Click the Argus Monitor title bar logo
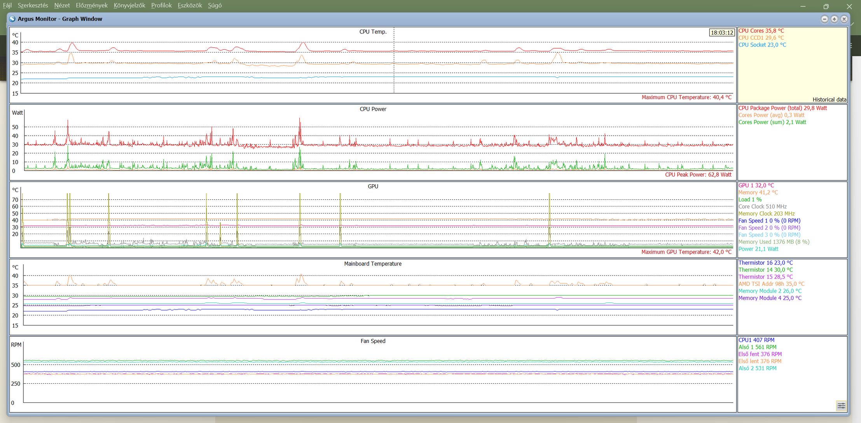The width and height of the screenshot is (861, 423). 12,19
